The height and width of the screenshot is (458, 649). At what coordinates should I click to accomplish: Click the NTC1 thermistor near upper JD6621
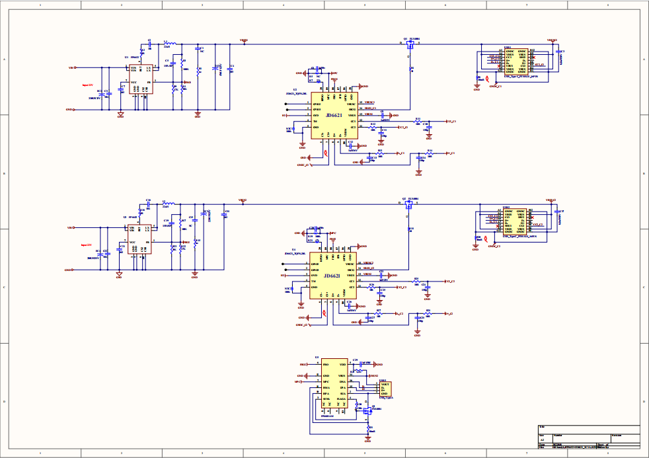pyautogui.click(x=293, y=129)
